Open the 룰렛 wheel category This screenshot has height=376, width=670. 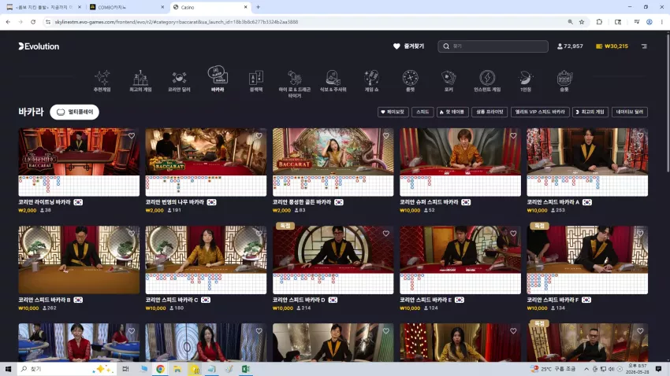410,81
